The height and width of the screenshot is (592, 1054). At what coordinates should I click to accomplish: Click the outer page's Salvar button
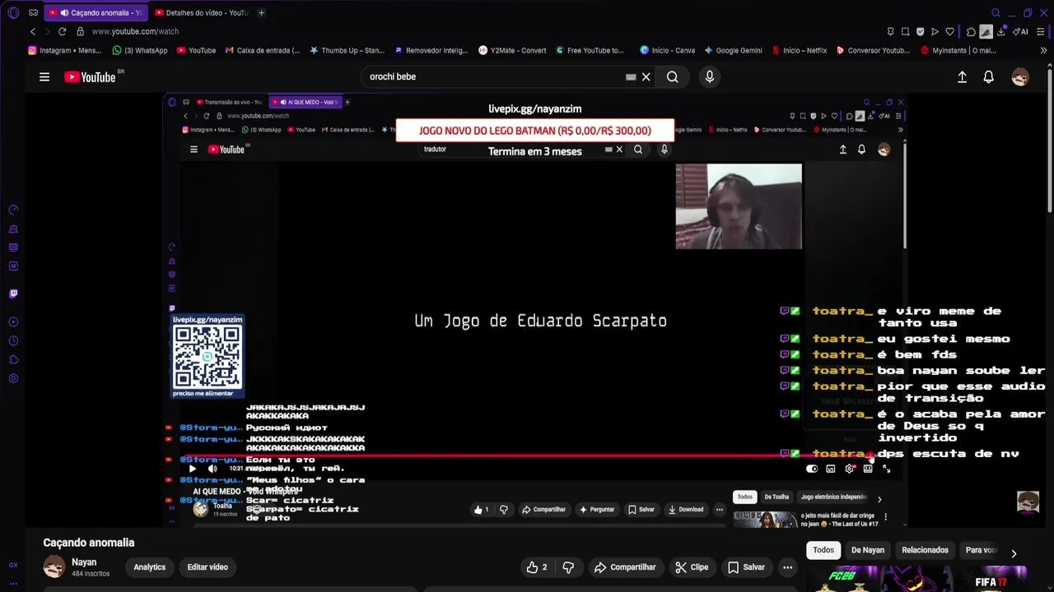[747, 567]
